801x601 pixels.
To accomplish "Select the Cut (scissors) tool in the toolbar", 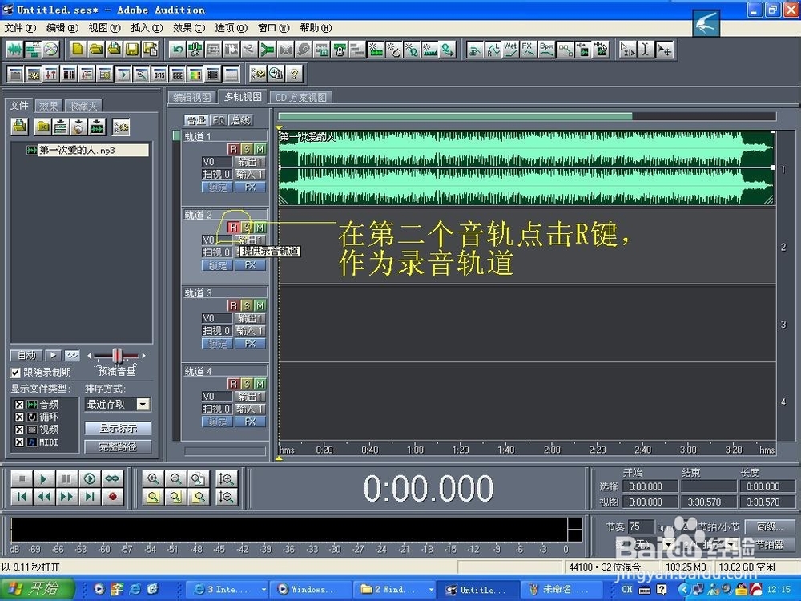I will [196, 50].
